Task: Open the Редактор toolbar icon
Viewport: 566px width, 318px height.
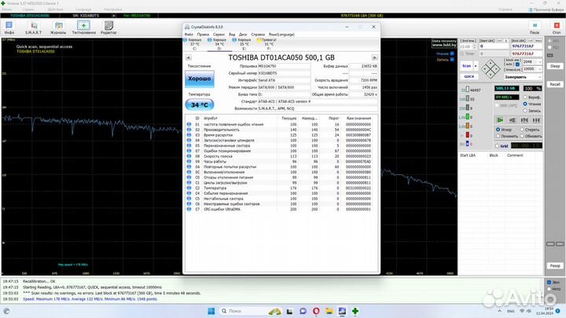Action: click(x=108, y=26)
